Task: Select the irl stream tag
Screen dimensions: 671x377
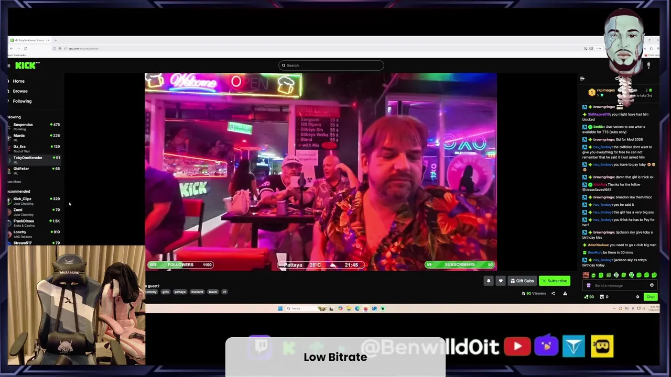Action: (224, 292)
